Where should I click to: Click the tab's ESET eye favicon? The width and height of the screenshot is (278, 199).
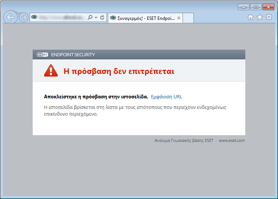(113, 18)
